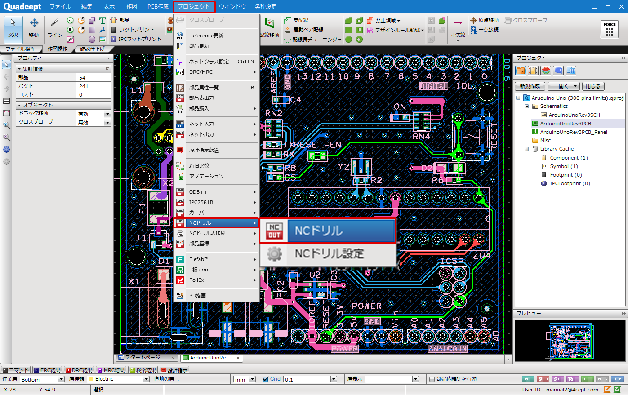Select 部品座標 from the project menu
Screen dimensions: 628x395
216,244
